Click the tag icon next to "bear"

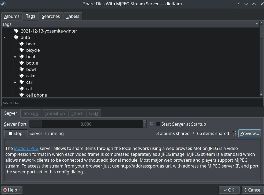coord(22,44)
